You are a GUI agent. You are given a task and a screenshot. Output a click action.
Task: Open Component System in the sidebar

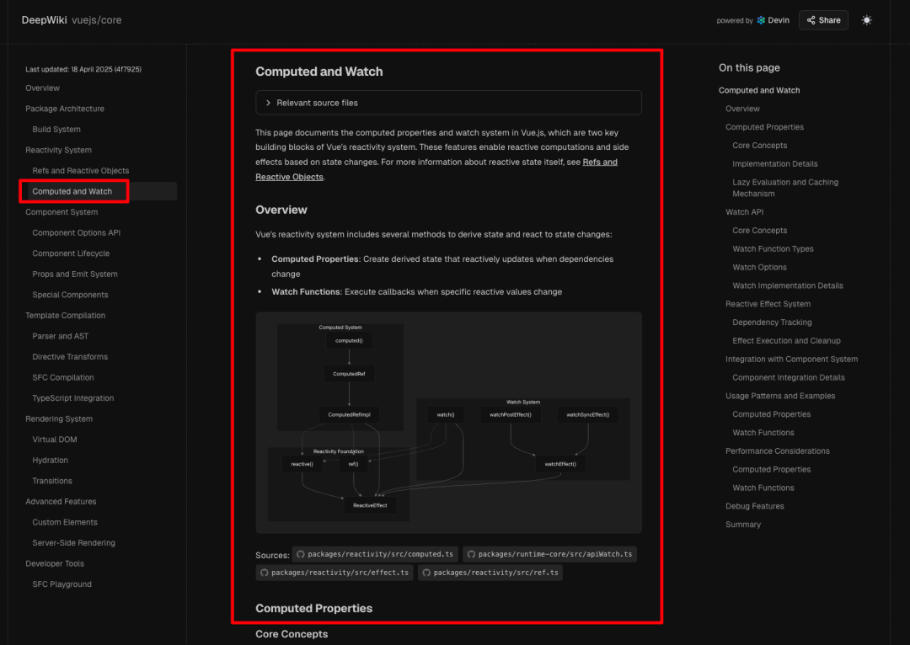[62, 211]
